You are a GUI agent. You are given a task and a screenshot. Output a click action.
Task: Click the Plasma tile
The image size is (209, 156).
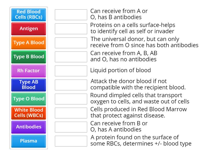(x=28, y=141)
